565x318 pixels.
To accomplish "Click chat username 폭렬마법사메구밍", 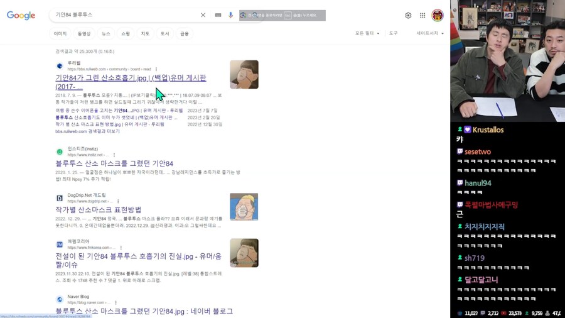I will (x=492, y=205).
